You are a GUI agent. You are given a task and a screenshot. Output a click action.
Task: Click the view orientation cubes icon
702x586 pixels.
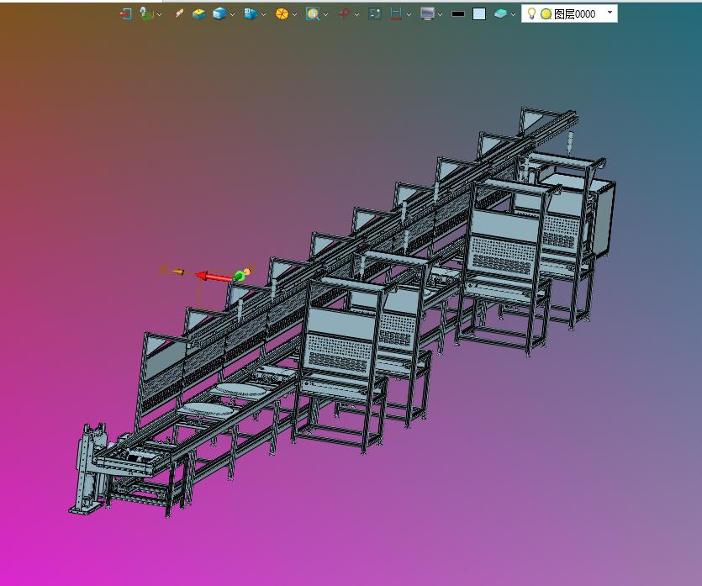[251, 14]
